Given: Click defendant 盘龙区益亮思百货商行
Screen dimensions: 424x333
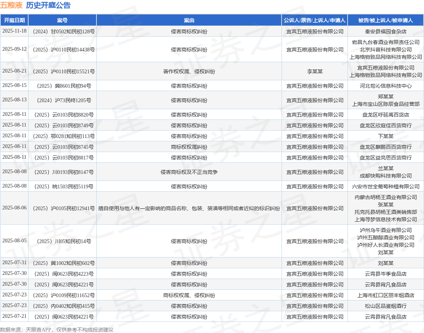Looking at the screenshot, I should click(385, 158).
